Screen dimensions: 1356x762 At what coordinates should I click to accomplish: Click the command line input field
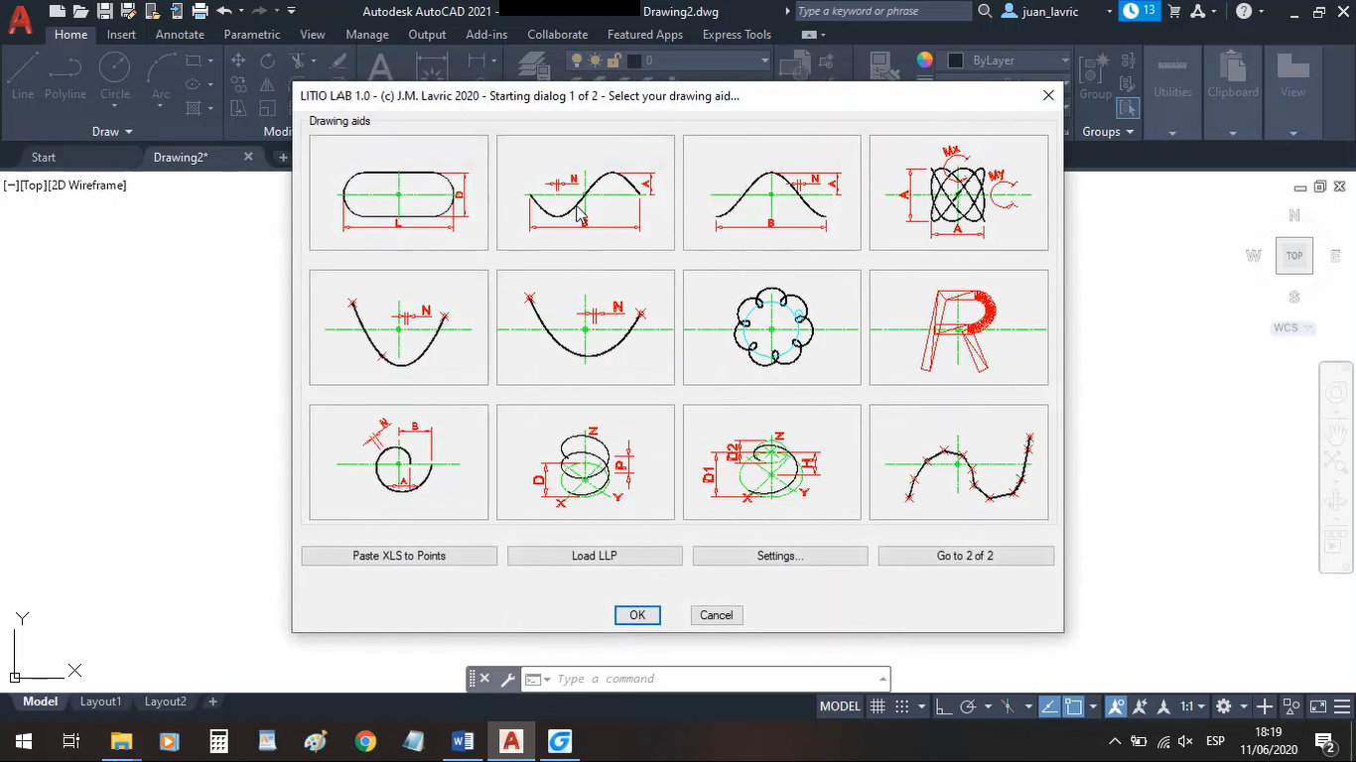point(715,679)
